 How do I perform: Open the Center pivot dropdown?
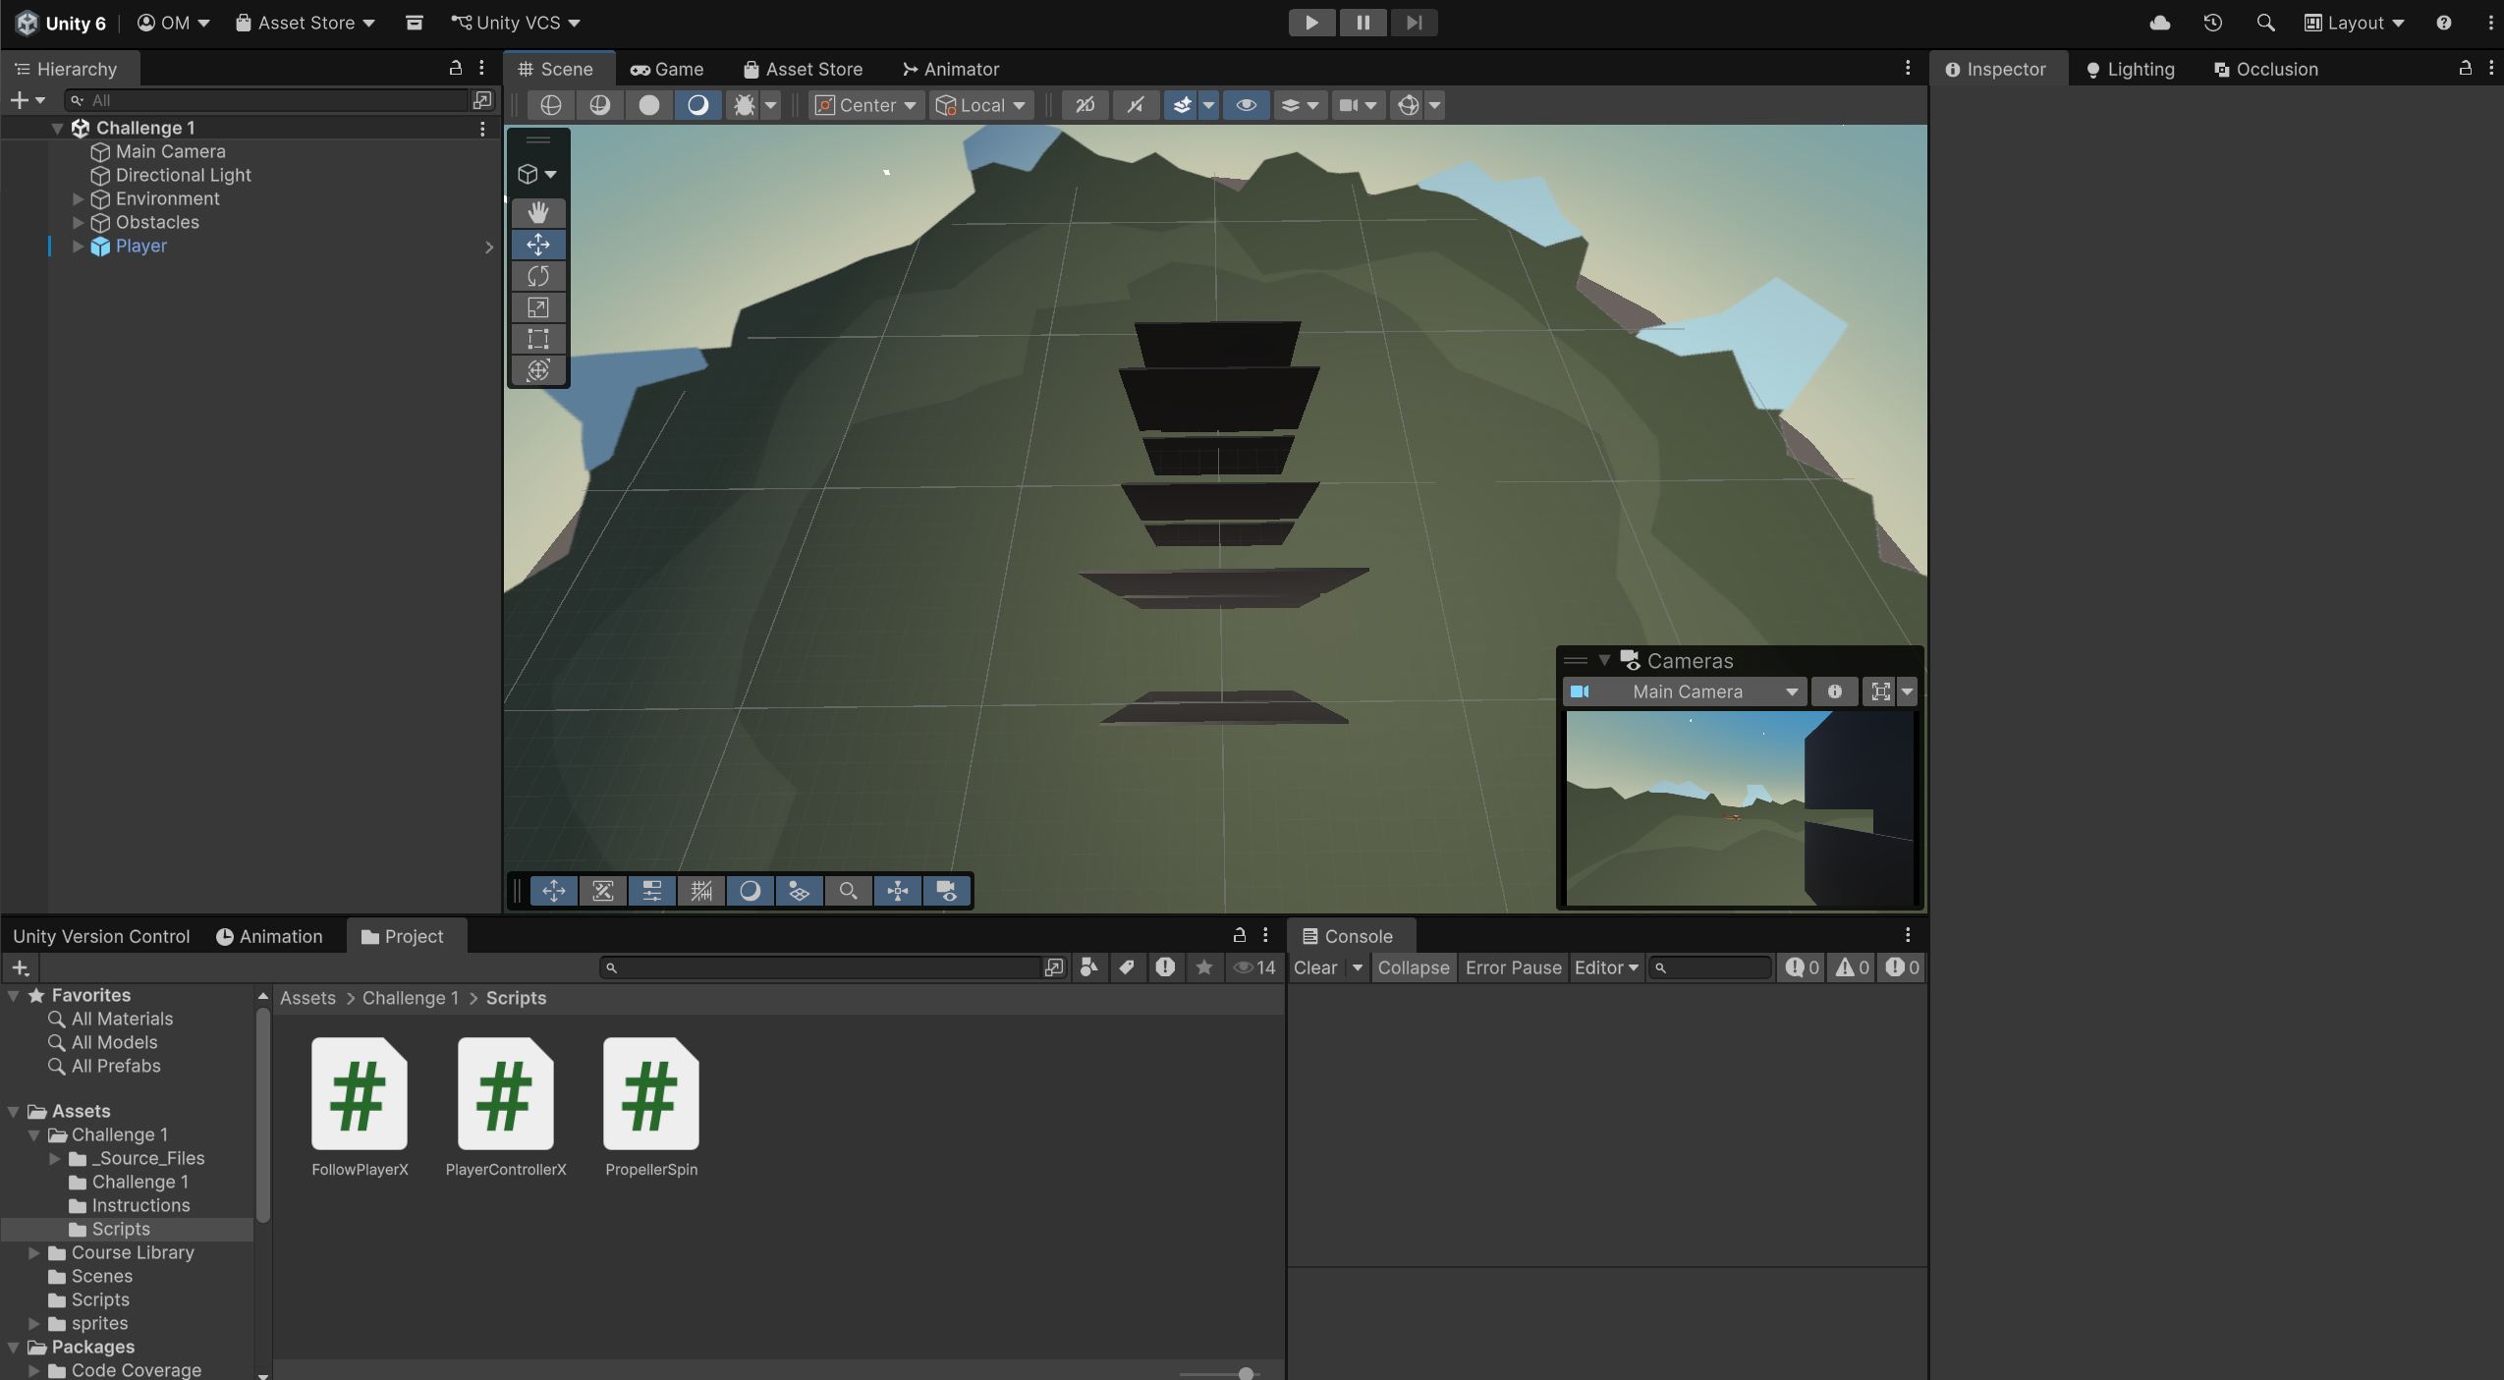(x=866, y=105)
